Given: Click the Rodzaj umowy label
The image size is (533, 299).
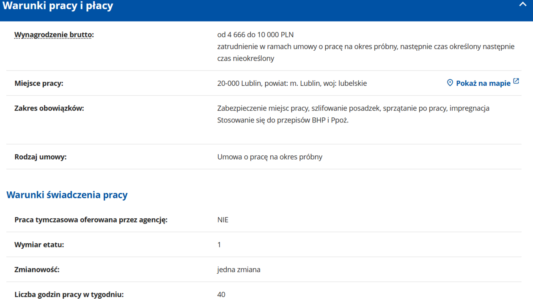Looking at the screenshot, I should coord(41,157).
